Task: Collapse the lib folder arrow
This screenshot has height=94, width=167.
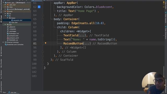Action: (5, 16)
